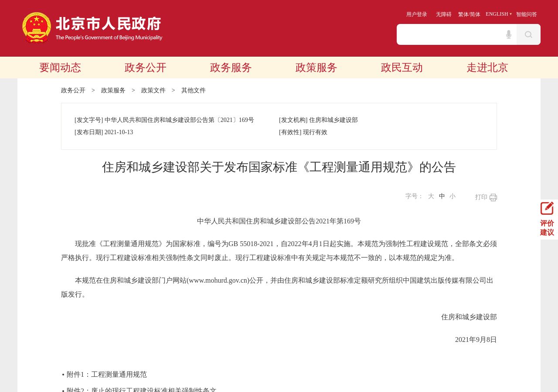The width and height of the screenshot is (558, 392).
Task: Click the magnifier search button
Action: (528, 34)
